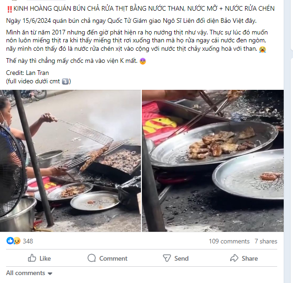Click the Like button label
This screenshot has width=293, height=283.
(x=45, y=258)
